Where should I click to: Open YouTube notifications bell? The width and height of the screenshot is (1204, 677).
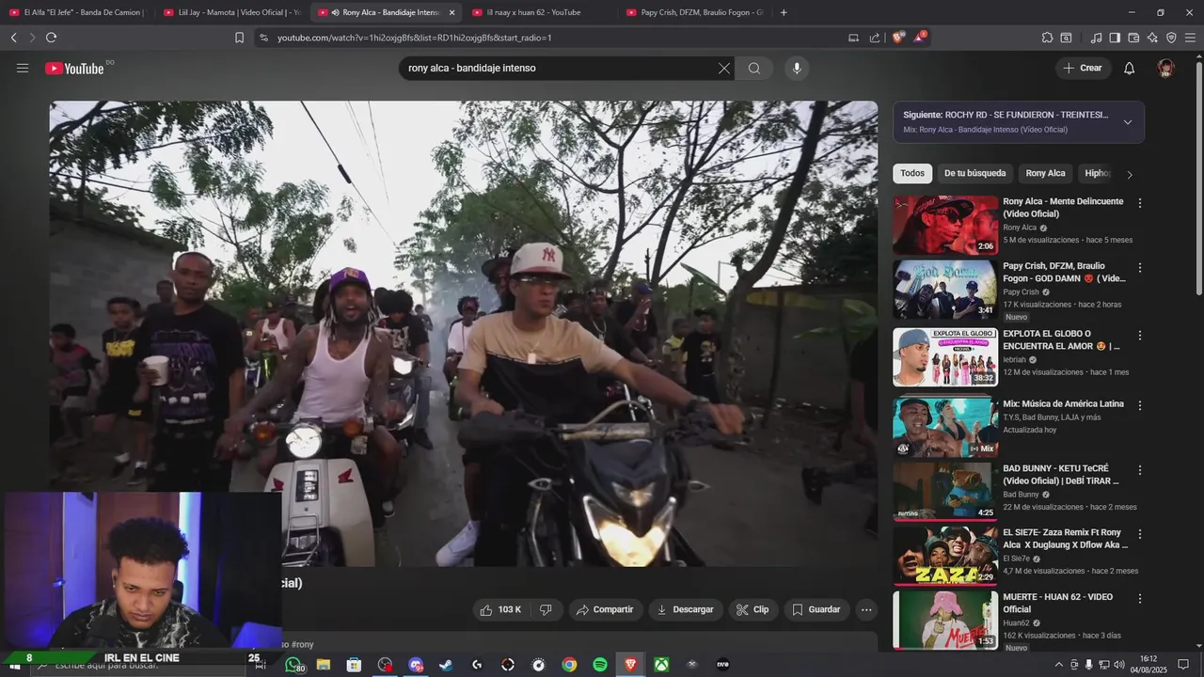[x=1130, y=68]
